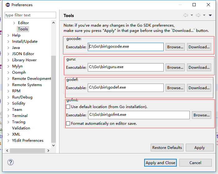Expand the Java preferences node

point(8,48)
